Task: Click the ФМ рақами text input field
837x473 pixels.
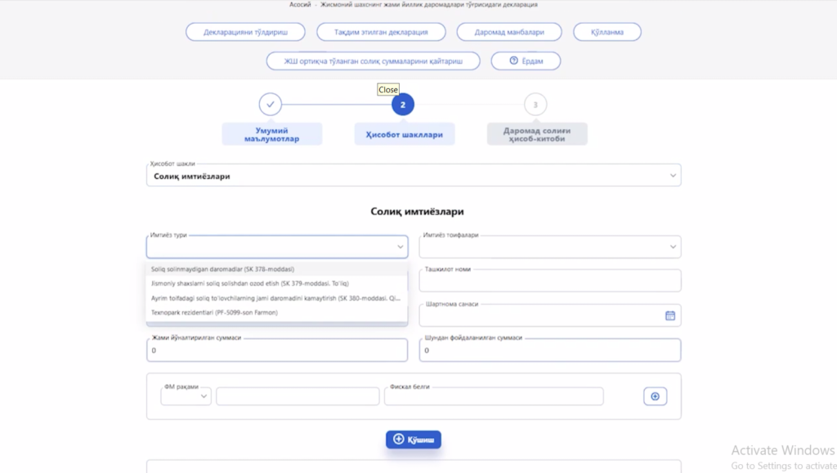Action: click(x=298, y=396)
